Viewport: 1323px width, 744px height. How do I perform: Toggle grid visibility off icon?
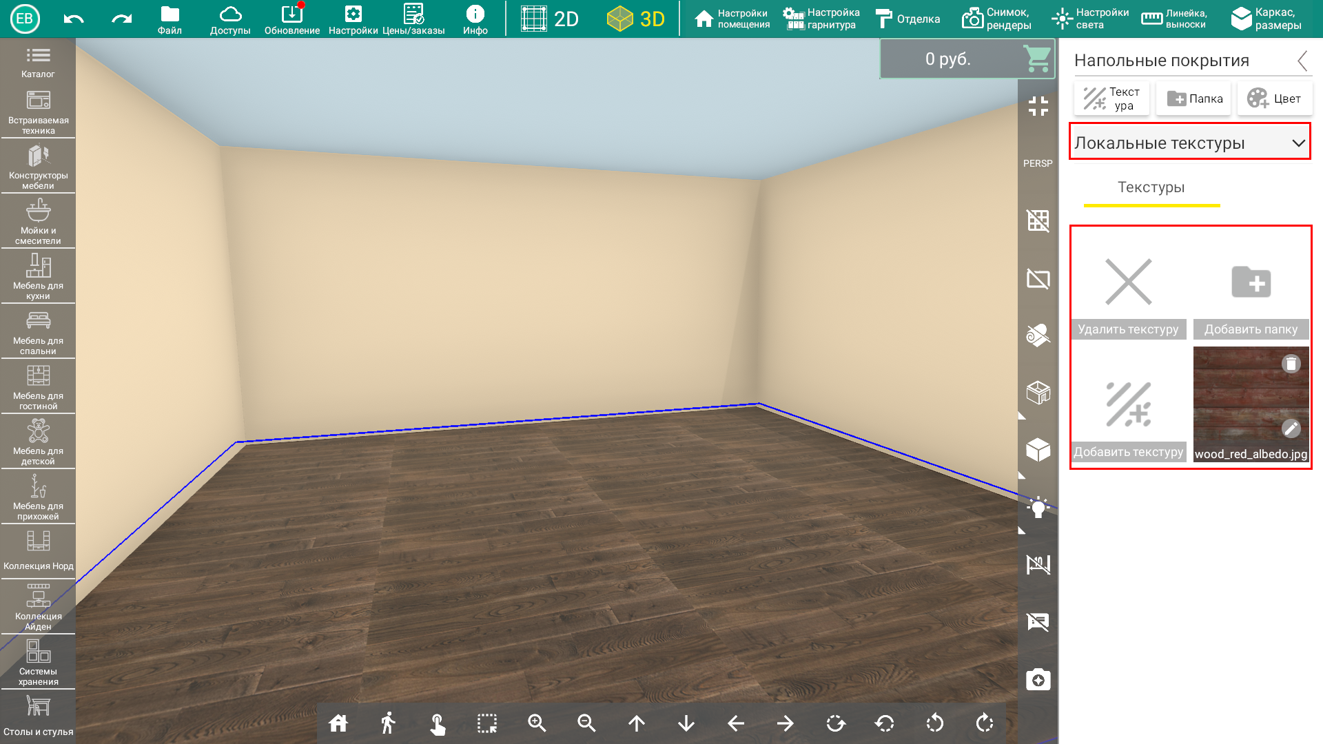click(x=1038, y=220)
